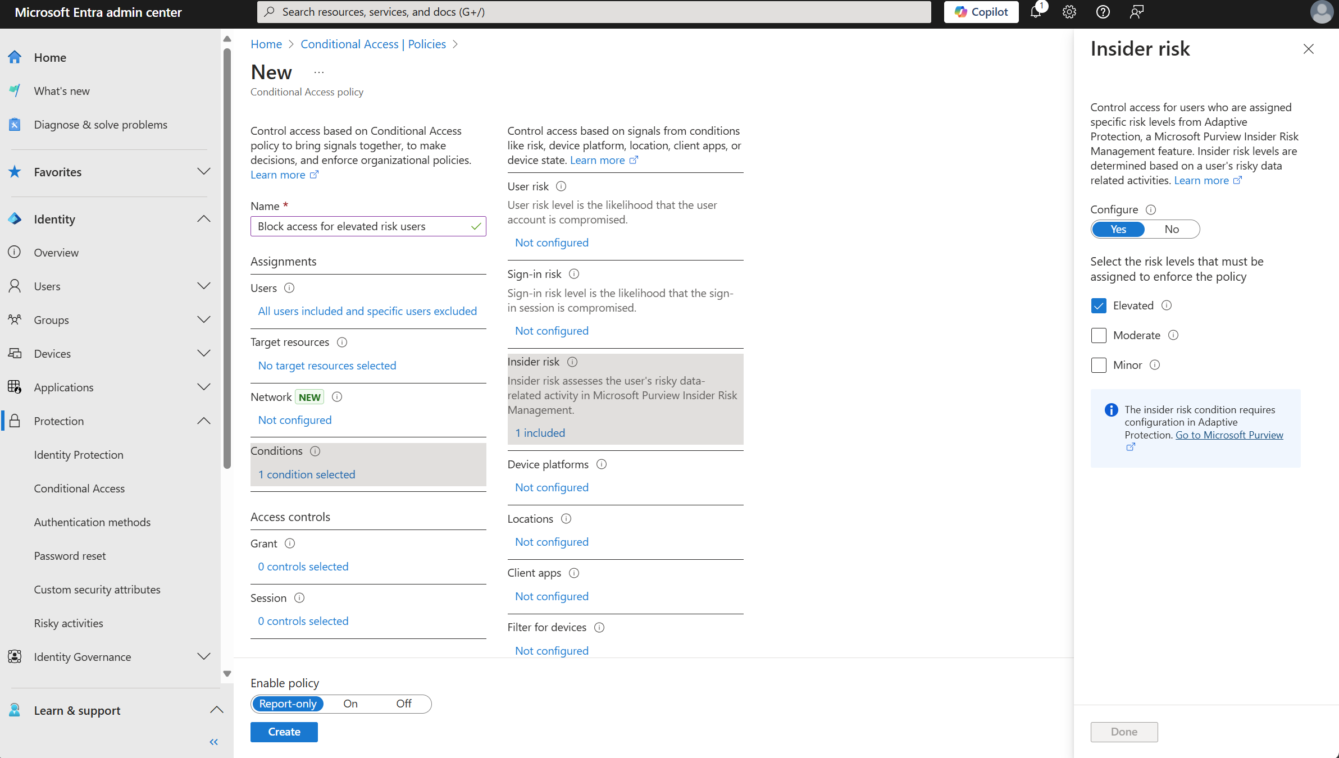Check the Minor risk level checkbox
1339x758 pixels.
(x=1099, y=366)
